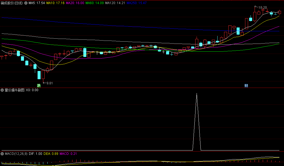Viewport: 284px width, 166px height.
Task: Click the 9.81 low price annotation
Action: 50,83
